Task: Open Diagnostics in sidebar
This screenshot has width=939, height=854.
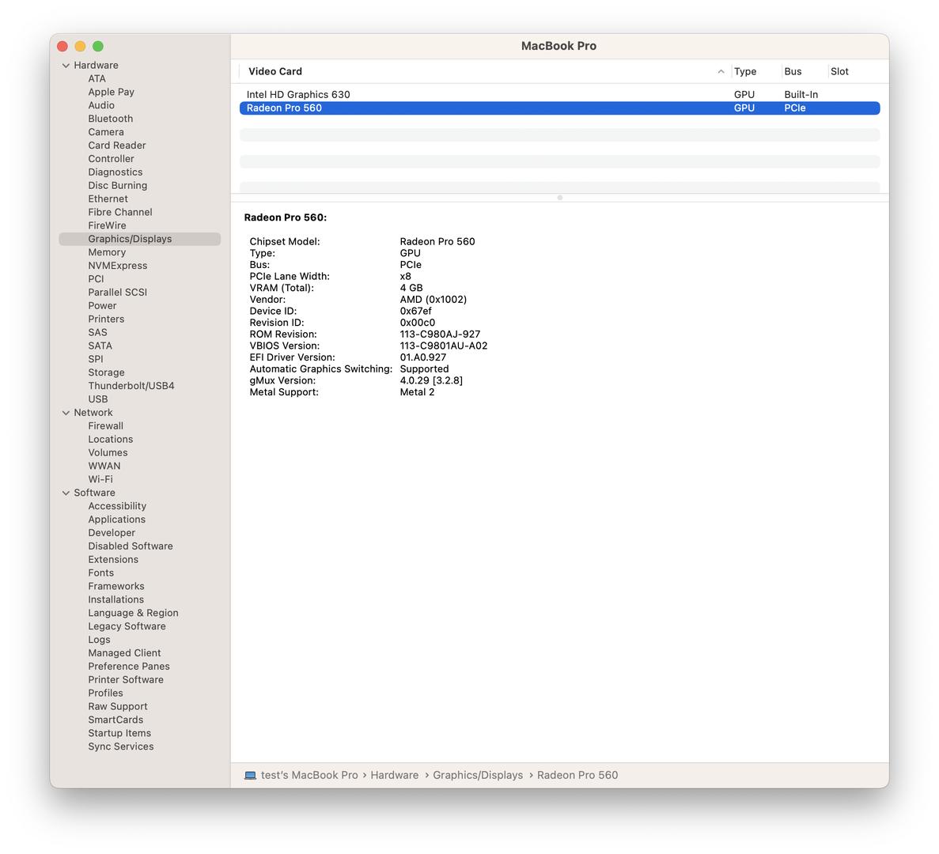Action: (115, 172)
